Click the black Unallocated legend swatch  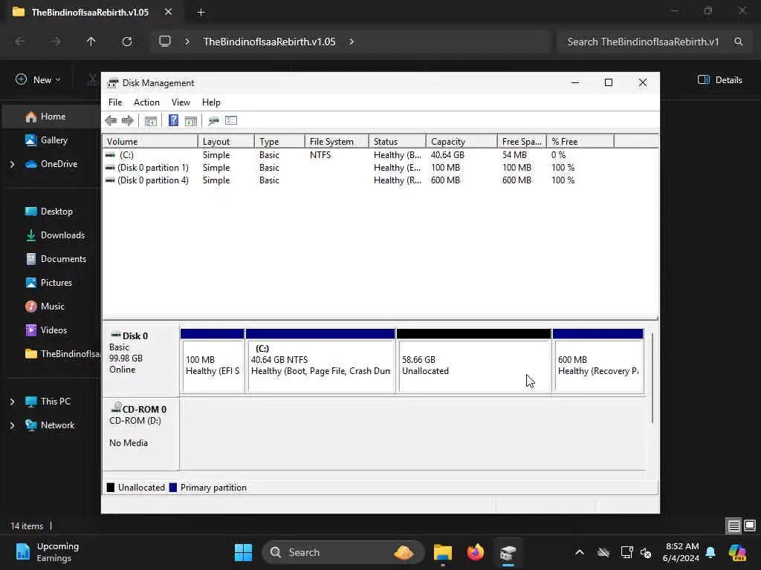pos(111,488)
